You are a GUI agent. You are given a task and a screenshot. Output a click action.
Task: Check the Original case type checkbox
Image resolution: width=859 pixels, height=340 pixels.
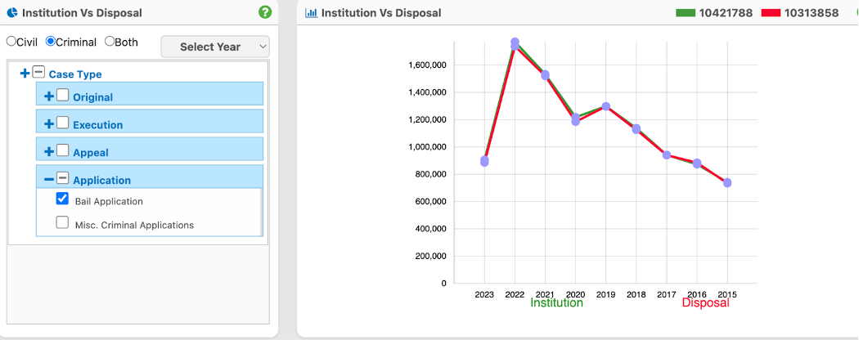coord(63,96)
